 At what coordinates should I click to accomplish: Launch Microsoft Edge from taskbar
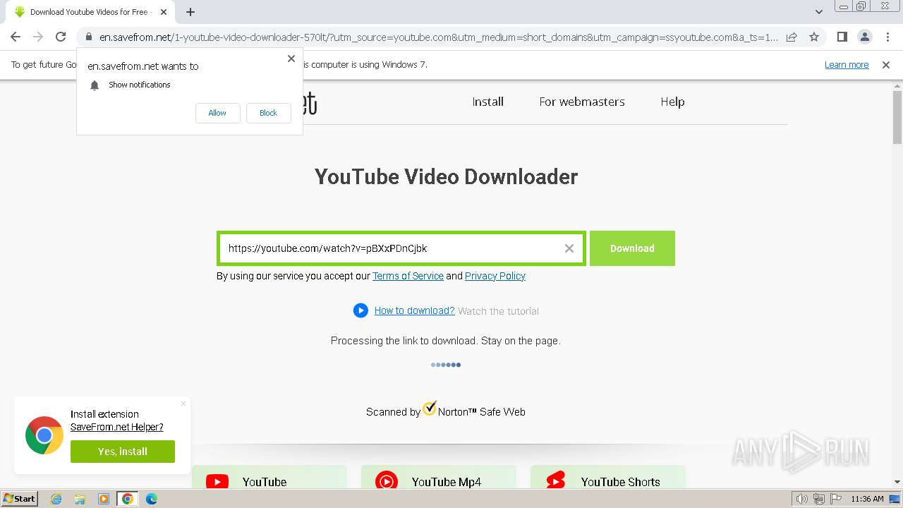[x=152, y=499]
